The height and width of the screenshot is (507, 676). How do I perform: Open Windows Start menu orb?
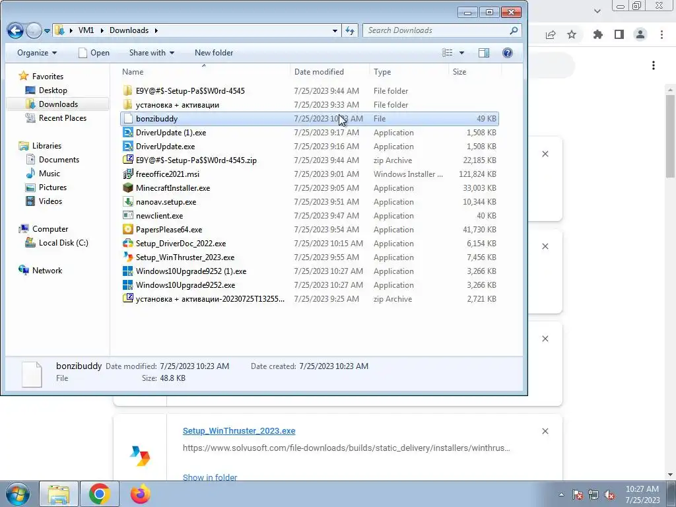pos(17,494)
